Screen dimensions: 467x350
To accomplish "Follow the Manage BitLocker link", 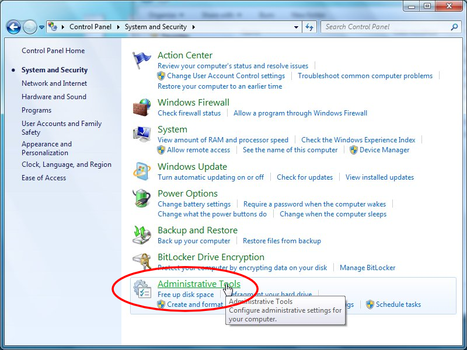I will click(367, 268).
